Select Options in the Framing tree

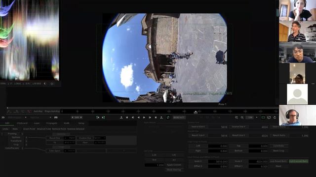[x=16, y=137]
